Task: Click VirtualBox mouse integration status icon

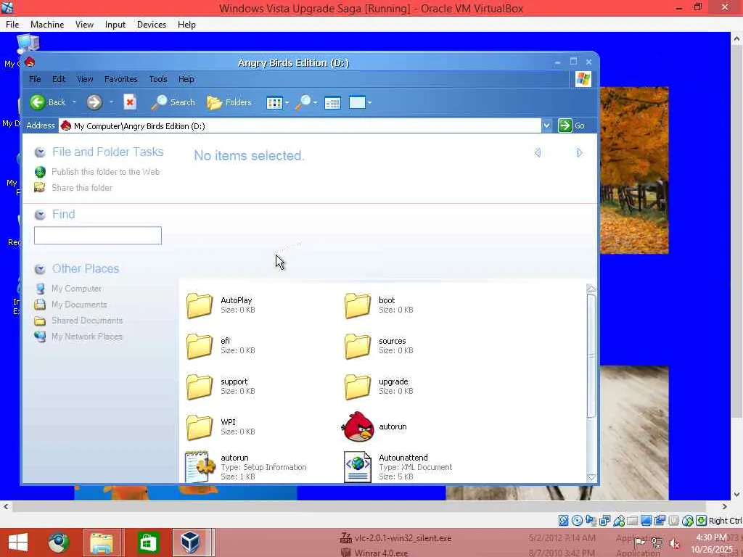Action: 688,521
